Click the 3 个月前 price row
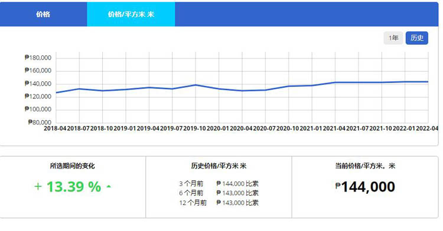The image size is (443, 231). click(x=219, y=184)
